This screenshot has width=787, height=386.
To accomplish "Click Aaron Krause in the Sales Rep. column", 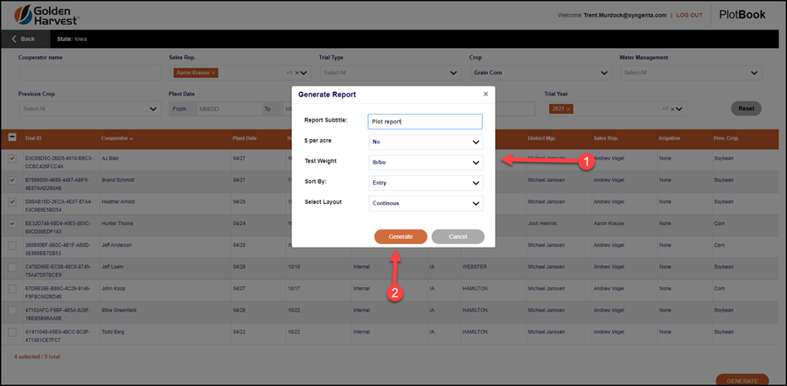I will pos(609,223).
